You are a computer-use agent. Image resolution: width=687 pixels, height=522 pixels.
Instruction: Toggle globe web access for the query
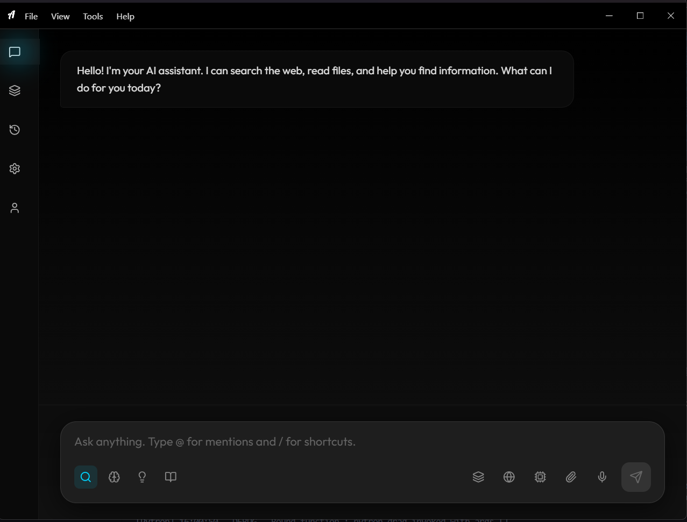click(509, 477)
